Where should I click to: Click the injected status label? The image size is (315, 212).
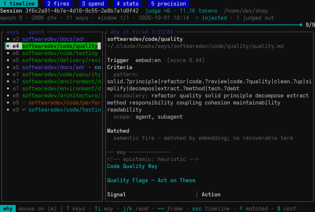coord(214,18)
